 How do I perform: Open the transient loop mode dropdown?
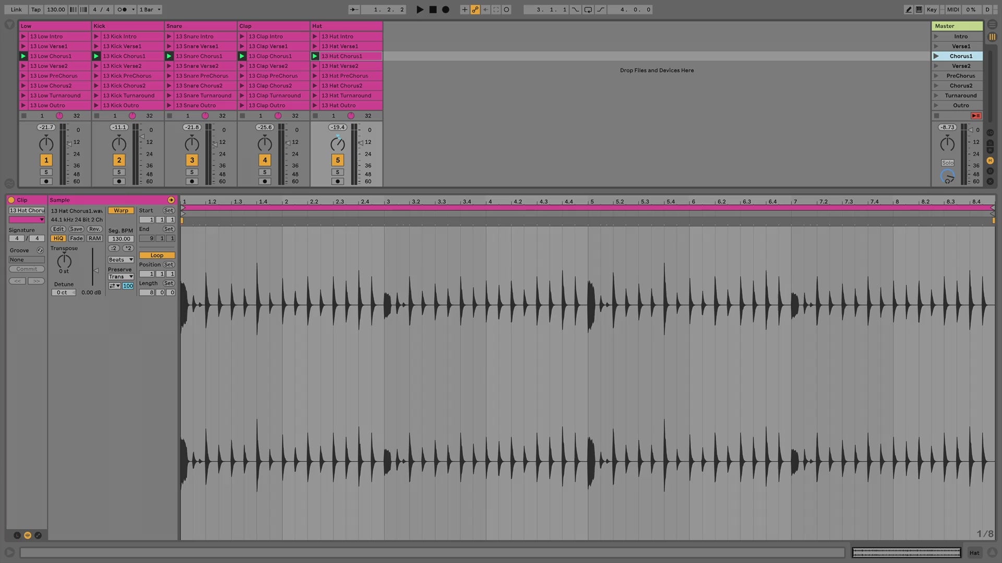coord(114,286)
